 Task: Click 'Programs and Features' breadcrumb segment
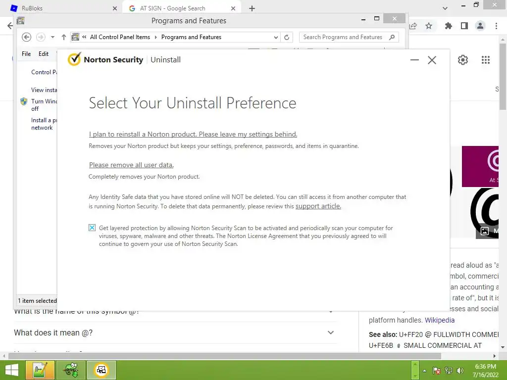(x=192, y=37)
